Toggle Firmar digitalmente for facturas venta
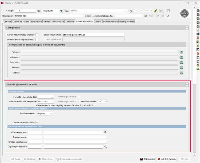Screen dimensions: 200x163 tap(79, 101)
